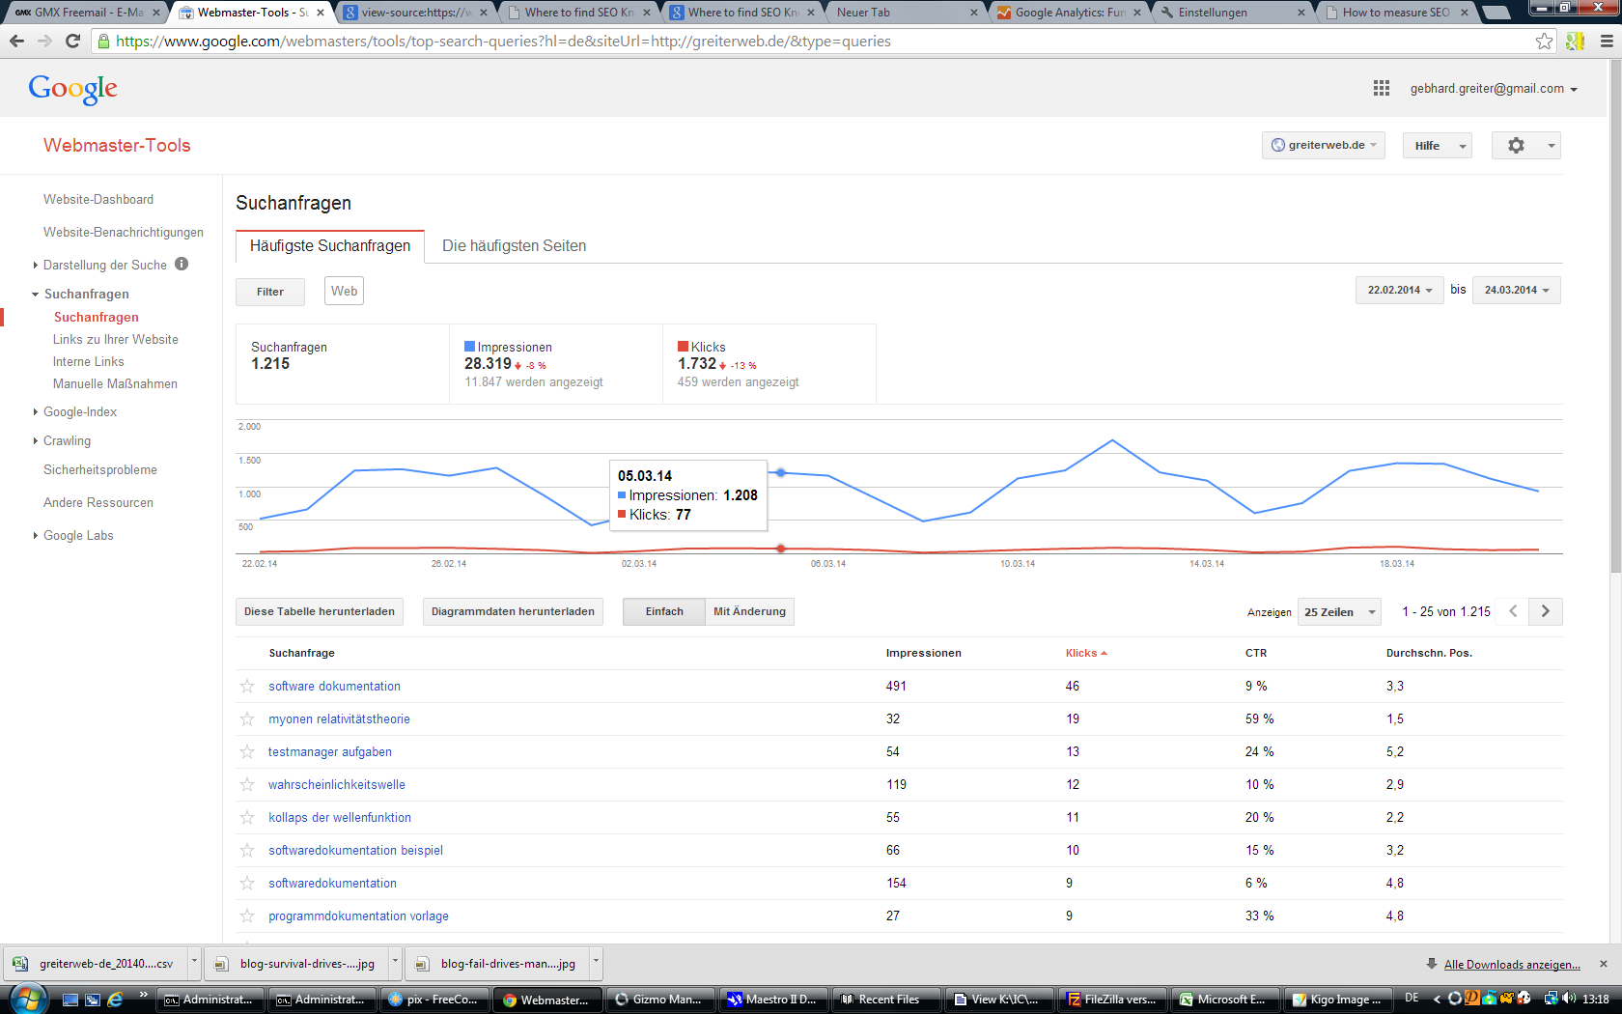Click Diagrammdaten herunterladen
The image size is (1622, 1014).
pyautogui.click(x=513, y=611)
